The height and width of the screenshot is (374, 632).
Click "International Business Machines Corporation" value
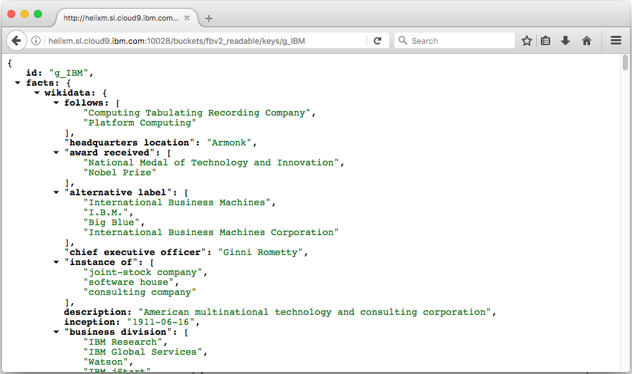[211, 233]
